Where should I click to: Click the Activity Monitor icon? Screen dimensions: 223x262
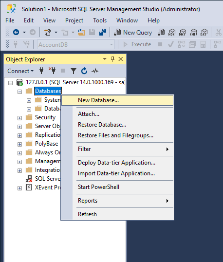coord(95,71)
